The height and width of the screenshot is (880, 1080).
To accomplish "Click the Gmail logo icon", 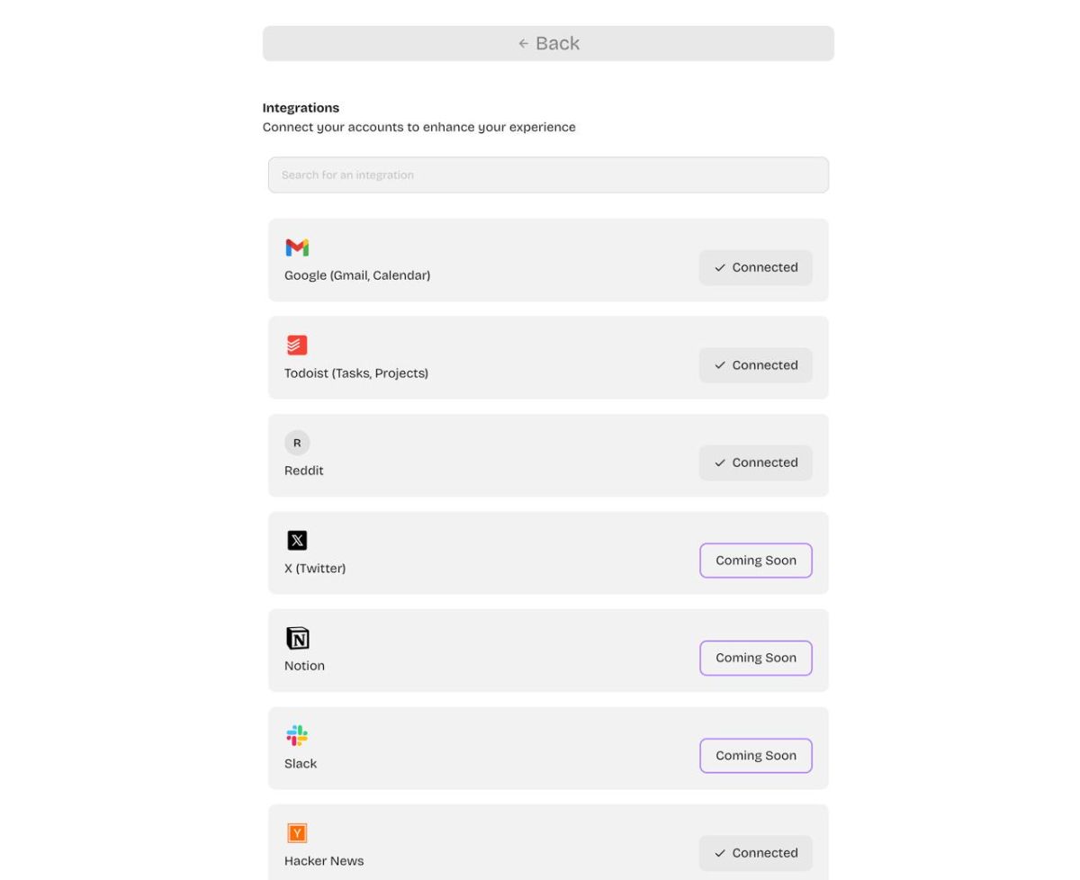I will pos(297,247).
